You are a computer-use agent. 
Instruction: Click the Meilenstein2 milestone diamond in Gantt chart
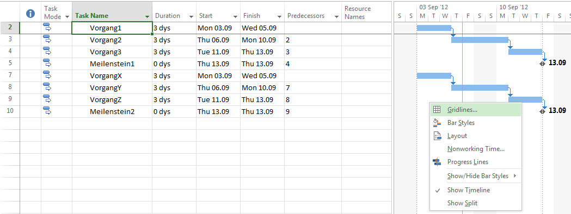coord(542,111)
